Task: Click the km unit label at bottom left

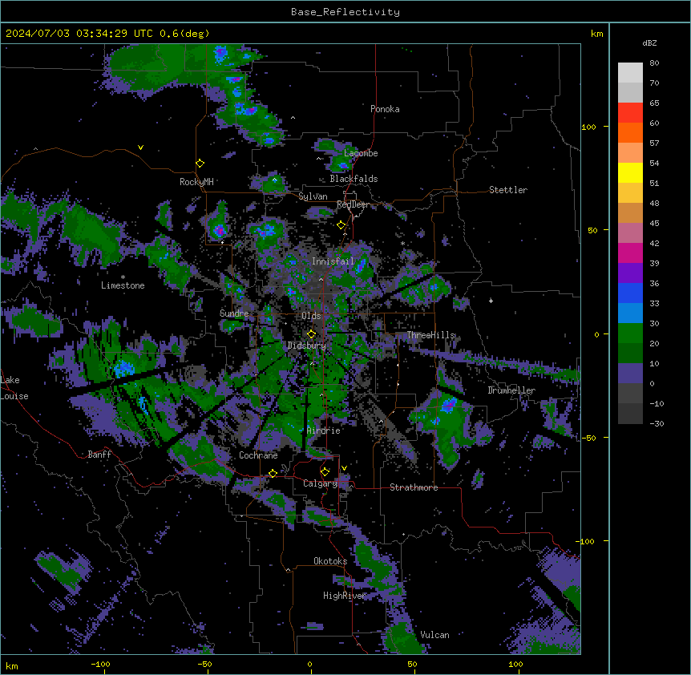Action: pos(12,665)
